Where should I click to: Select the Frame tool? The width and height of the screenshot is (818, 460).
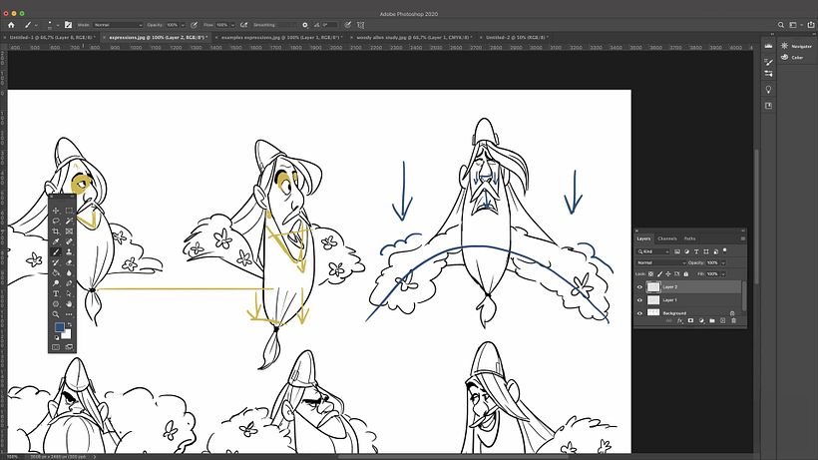69,231
